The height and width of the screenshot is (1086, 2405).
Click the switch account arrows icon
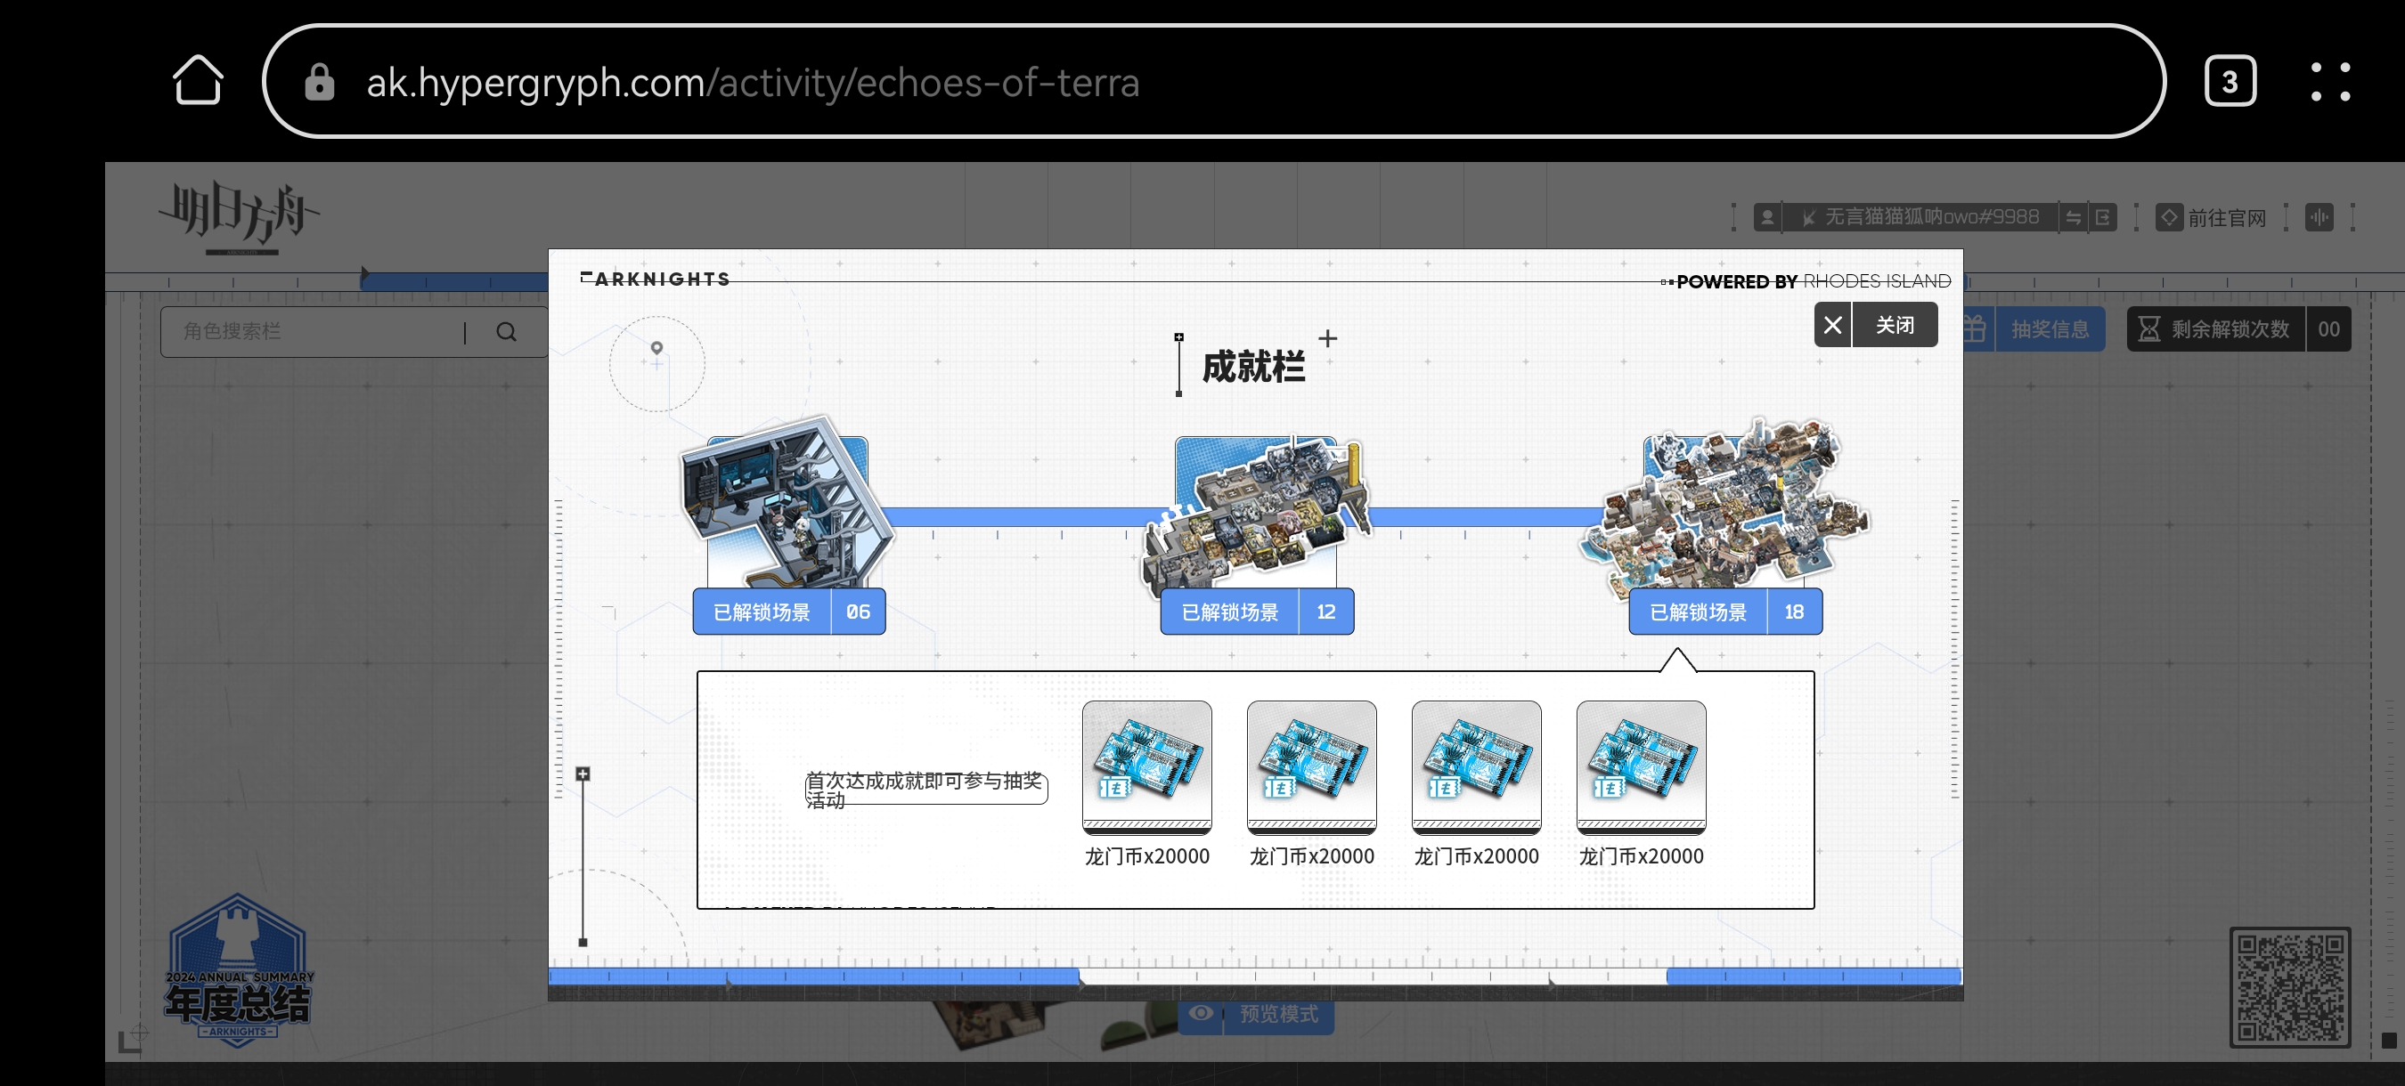pyautogui.click(x=2073, y=217)
